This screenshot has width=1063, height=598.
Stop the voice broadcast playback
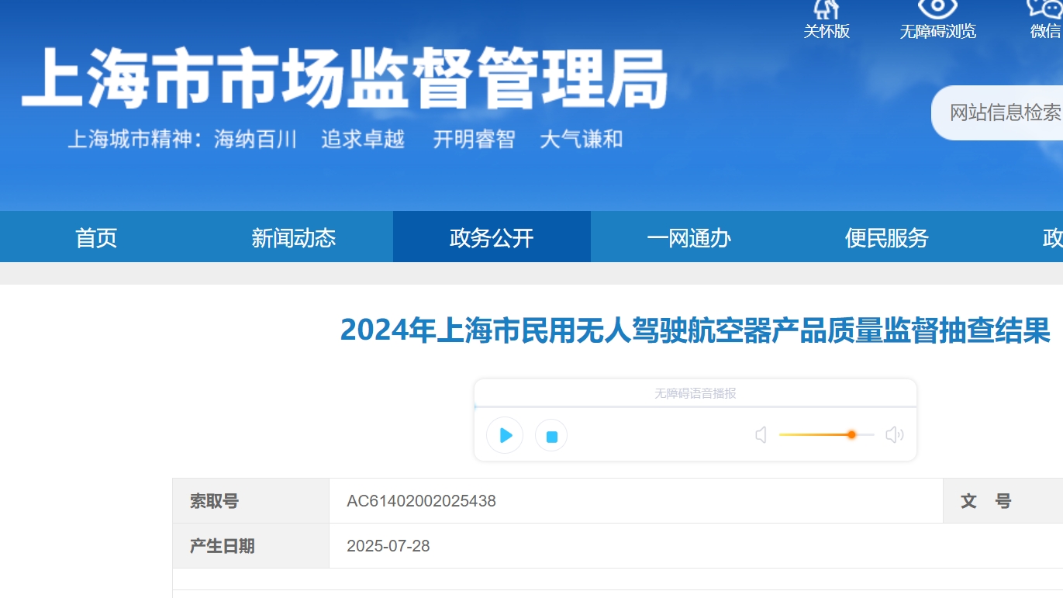[x=551, y=436]
